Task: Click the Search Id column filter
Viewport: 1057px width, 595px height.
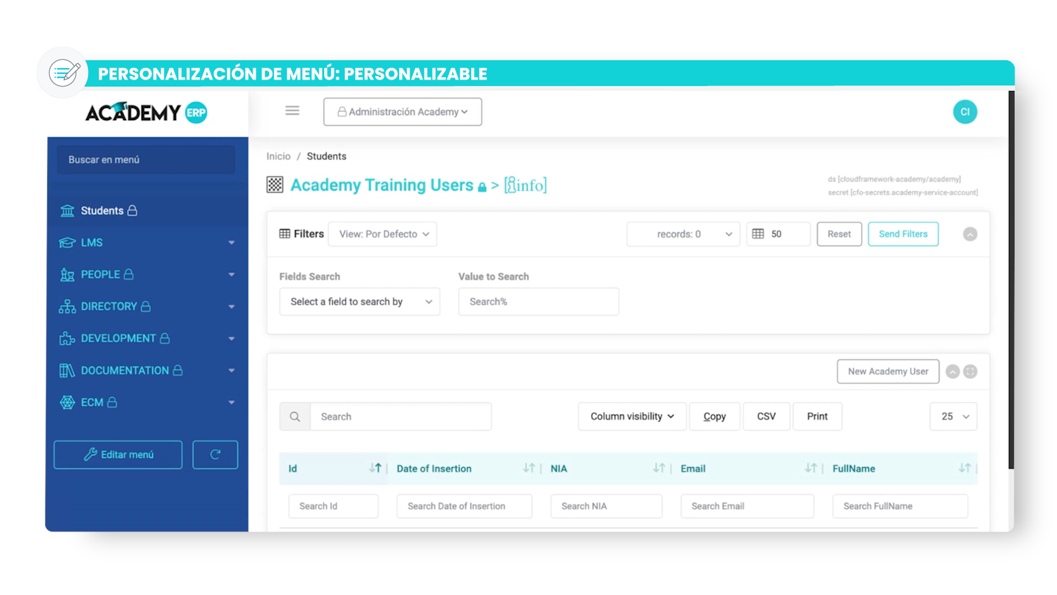Action: click(333, 506)
